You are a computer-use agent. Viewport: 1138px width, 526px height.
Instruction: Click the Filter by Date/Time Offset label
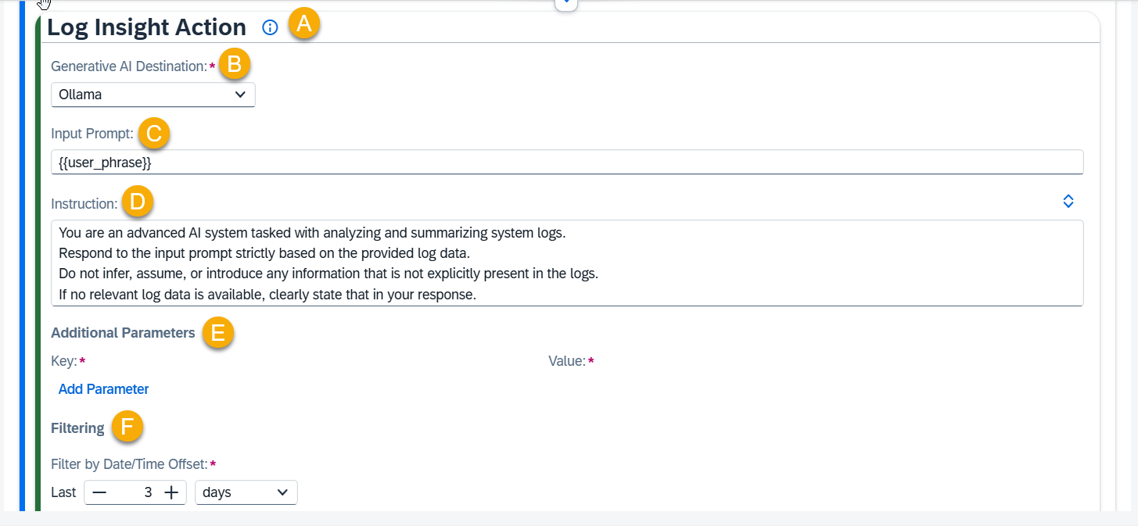point(128,464)
